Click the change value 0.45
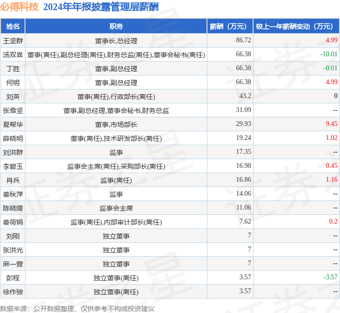 pos(331,165)
